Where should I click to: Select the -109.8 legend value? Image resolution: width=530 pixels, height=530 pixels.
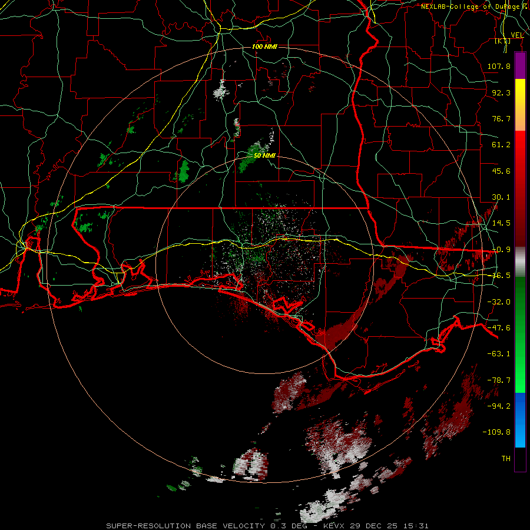pos(497,432)
